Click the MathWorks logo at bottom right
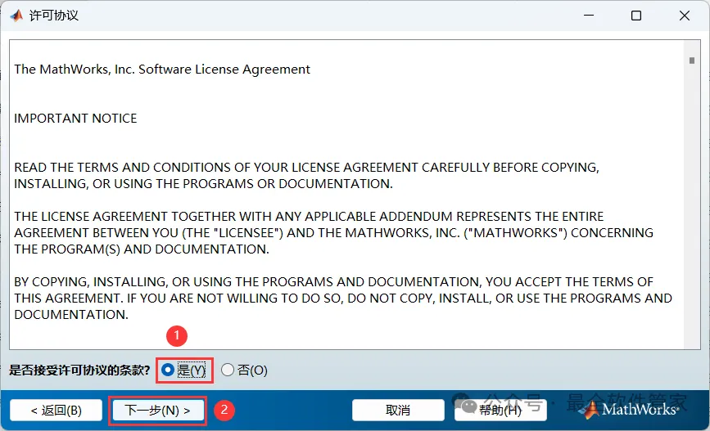This screenshot has height=431, width=710. click(x=631, y=409)
